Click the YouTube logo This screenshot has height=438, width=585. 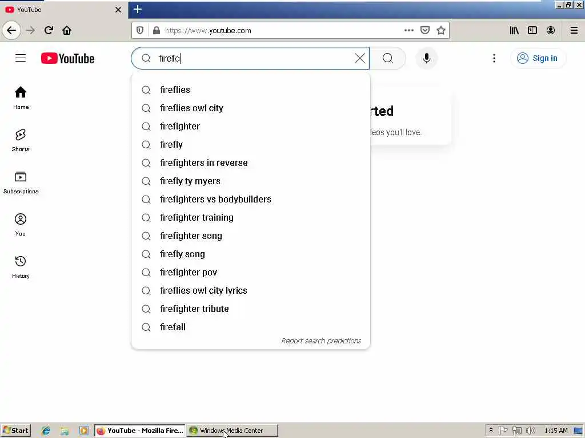67,59
